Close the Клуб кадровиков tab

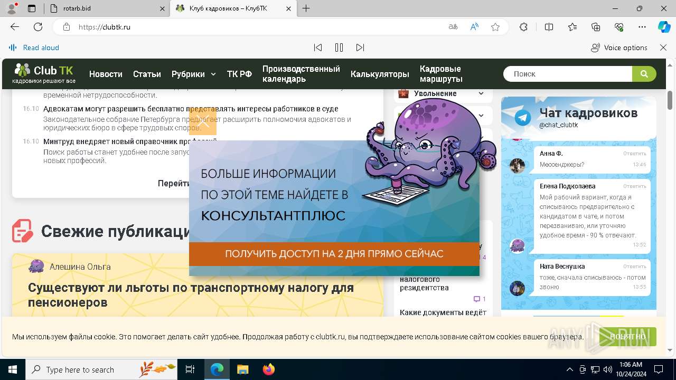(x=288, y=8)
